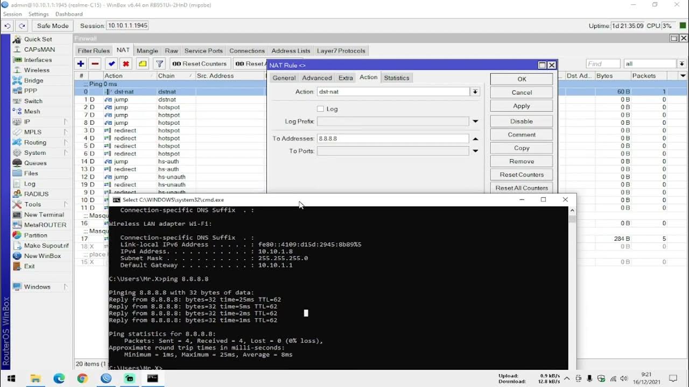Open File Explorer from taskbar

click(x=36, y=378)
